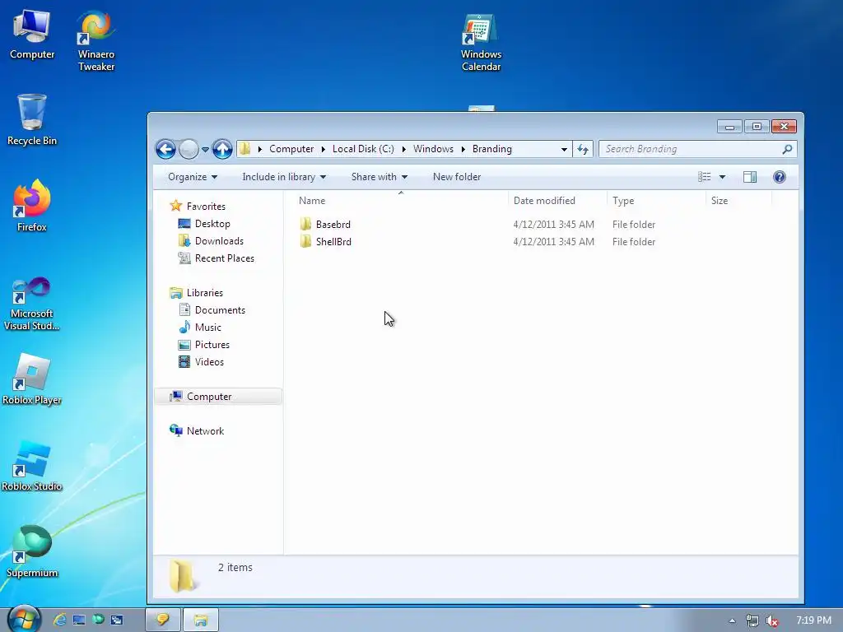Click the Explorer Forward arrow button
Image resolution: width=843 pixels, height=632 pixels.
tap(189, 150)
